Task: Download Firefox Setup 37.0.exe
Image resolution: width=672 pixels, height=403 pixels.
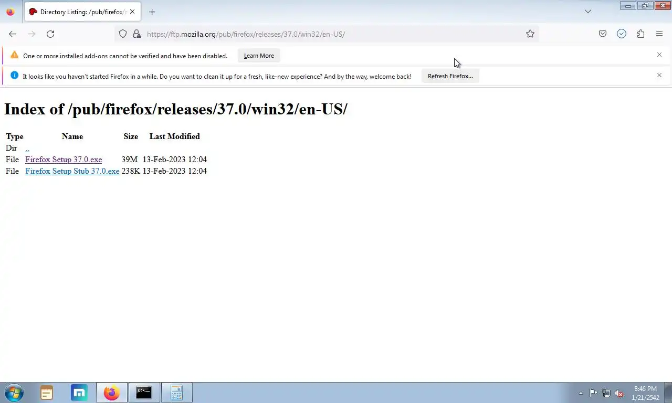Action: (x=64, y=160)
